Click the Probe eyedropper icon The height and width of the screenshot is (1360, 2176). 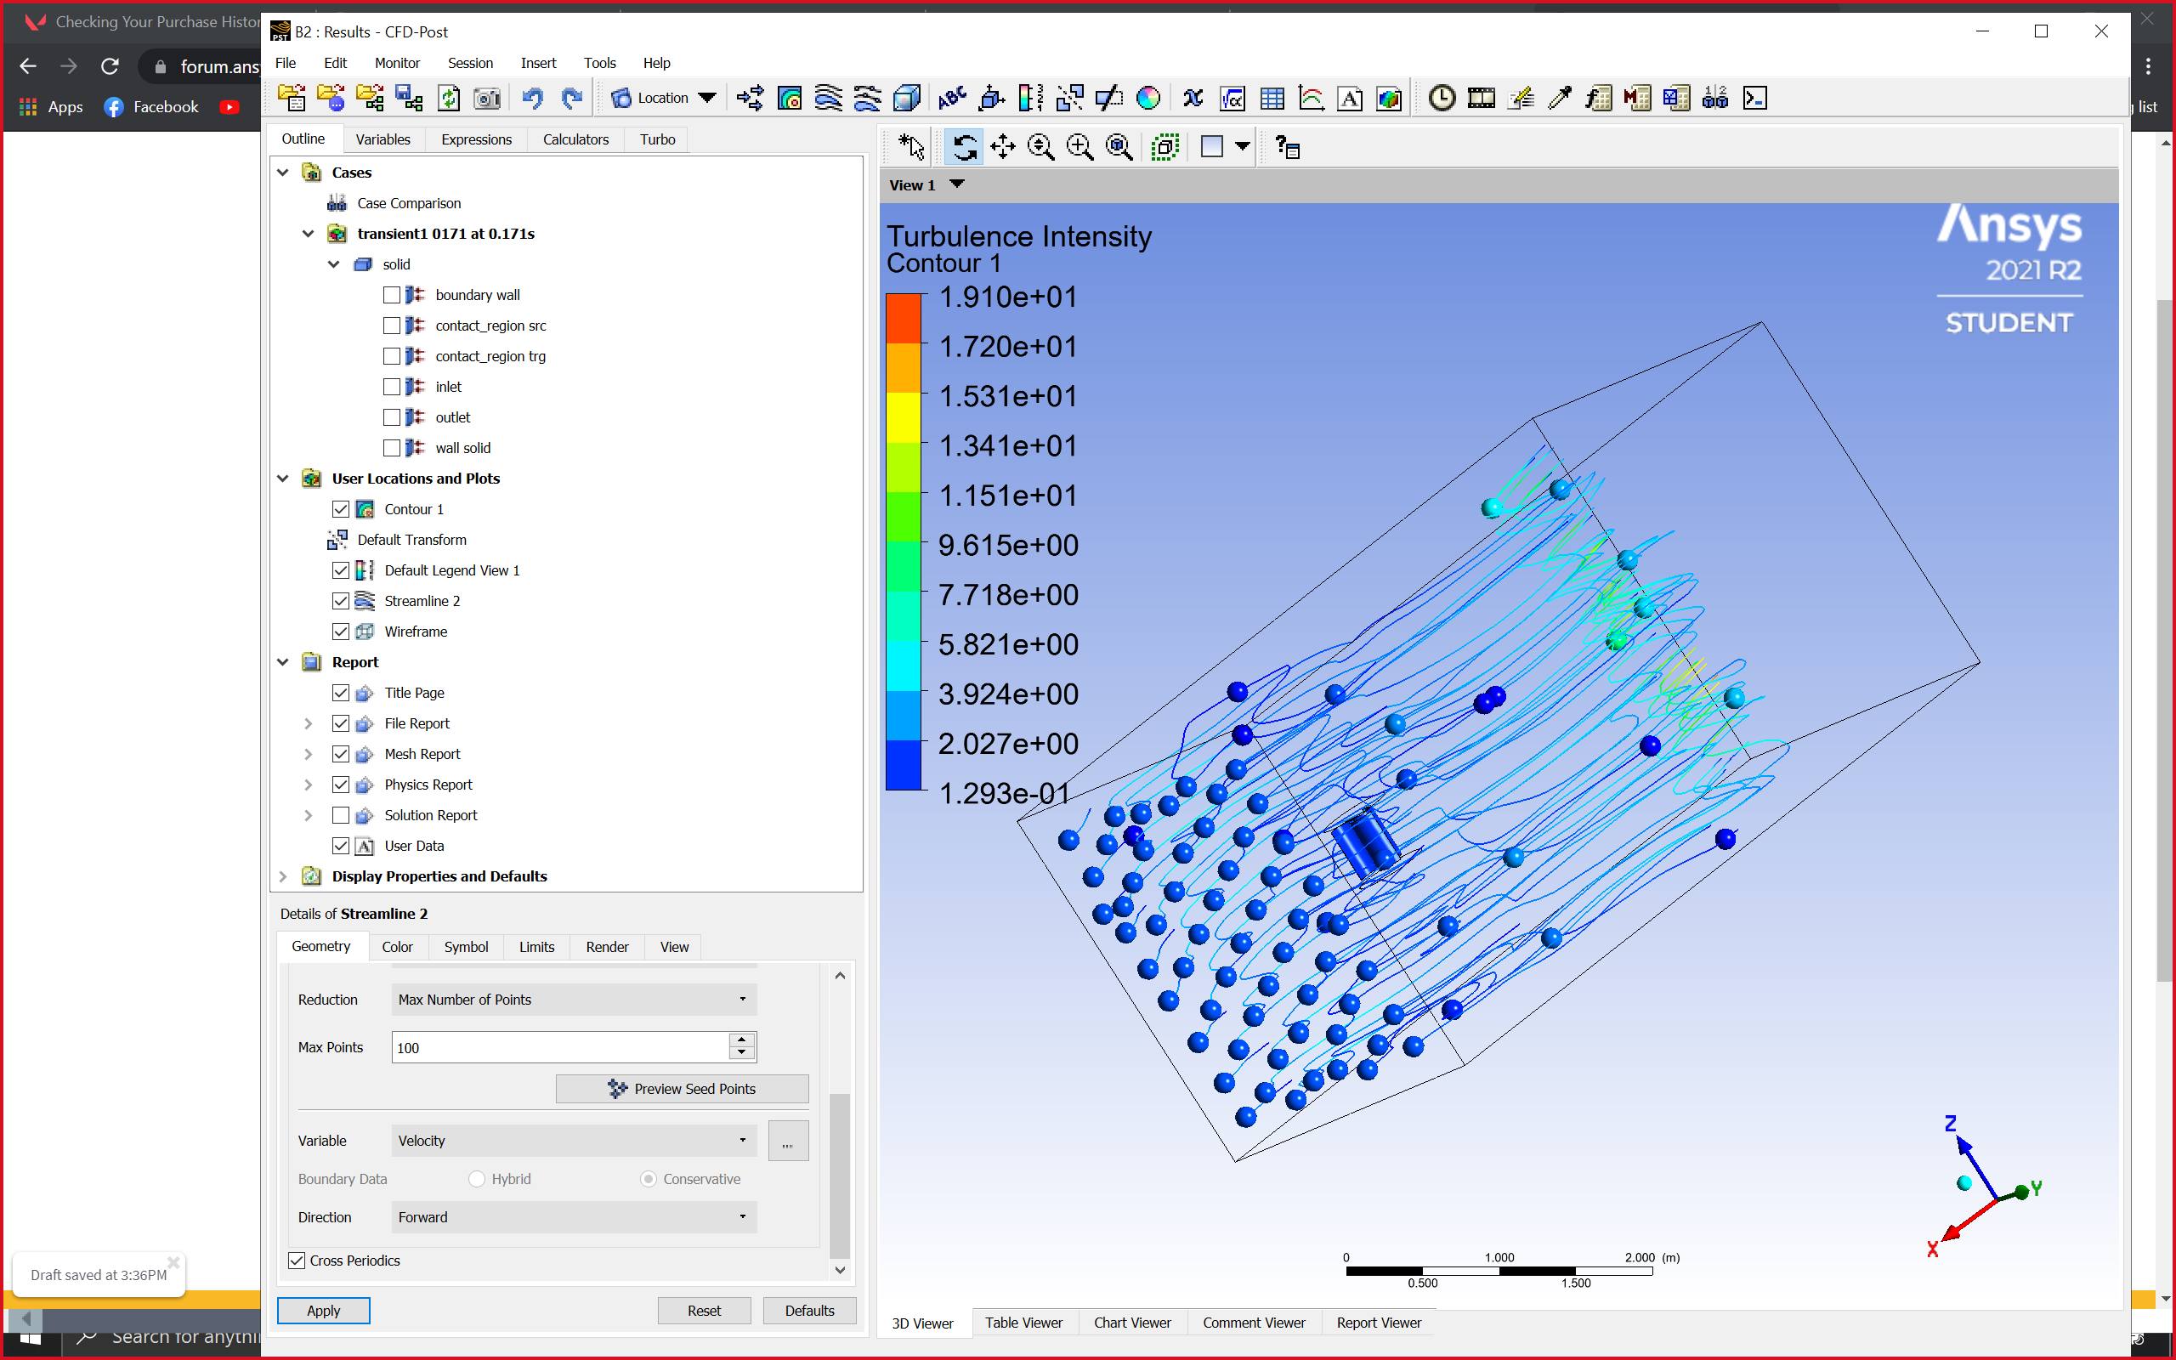tap(1559, 98)
